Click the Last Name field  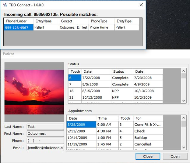coord(45,127)
